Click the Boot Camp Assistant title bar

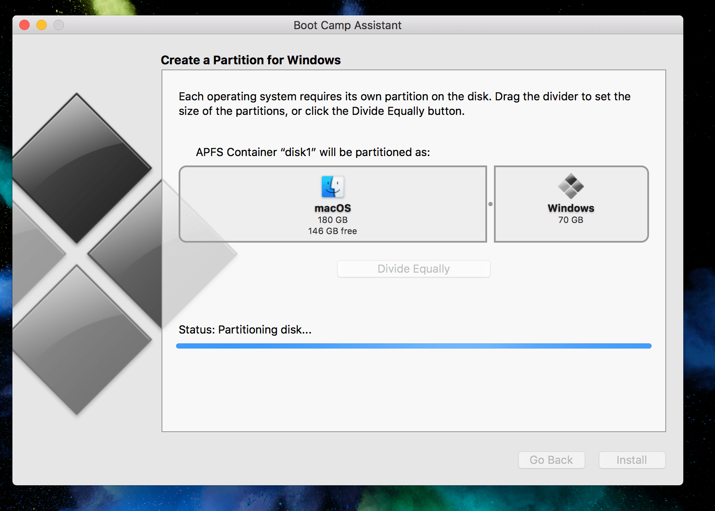[x=347, y=25]
